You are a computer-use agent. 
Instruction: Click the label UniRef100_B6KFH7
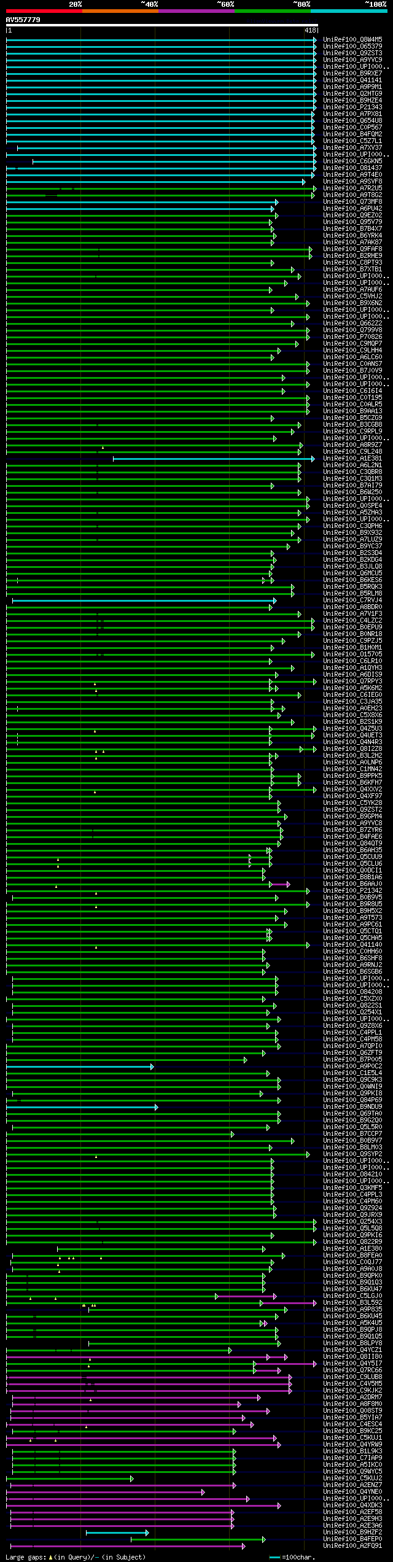pyautogui.click(x=352, y=782)
